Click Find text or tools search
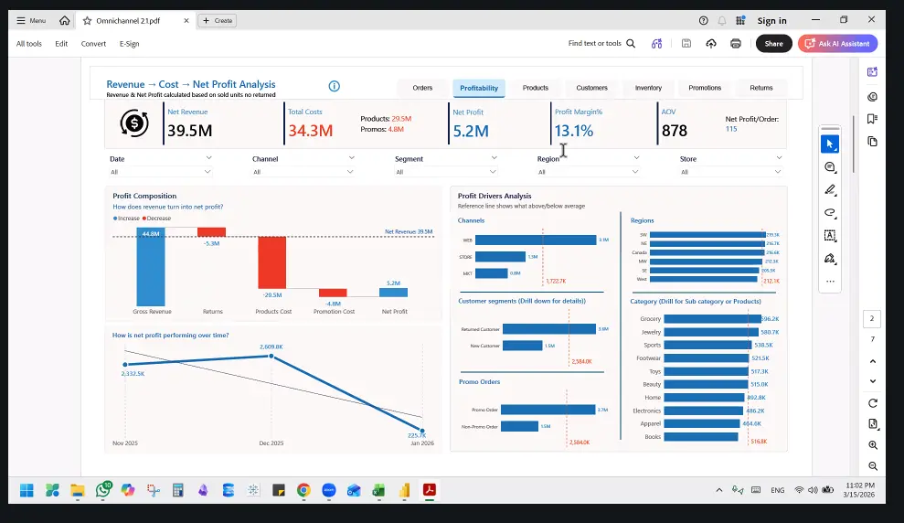The height and width of the screenshot is (523, 904). 601,43
